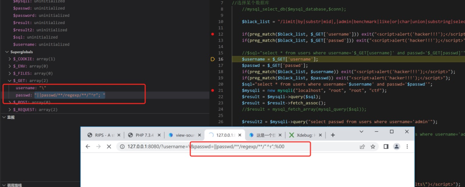The image size is (465, 187).
Task: Click the mysql_select_db comment on line 8
Action: 294,9
